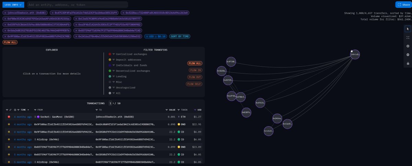Zoom out with the minus icon
Screen dimensions: 412x166
point(408,55)
